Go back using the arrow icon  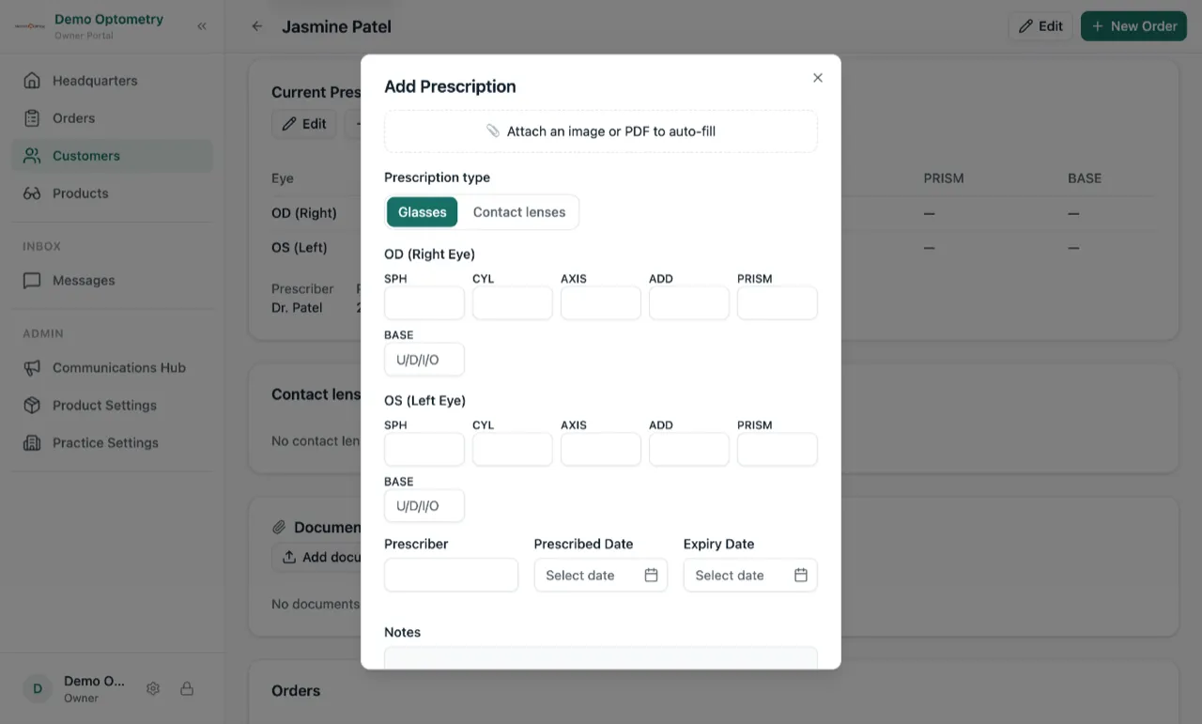257,26
